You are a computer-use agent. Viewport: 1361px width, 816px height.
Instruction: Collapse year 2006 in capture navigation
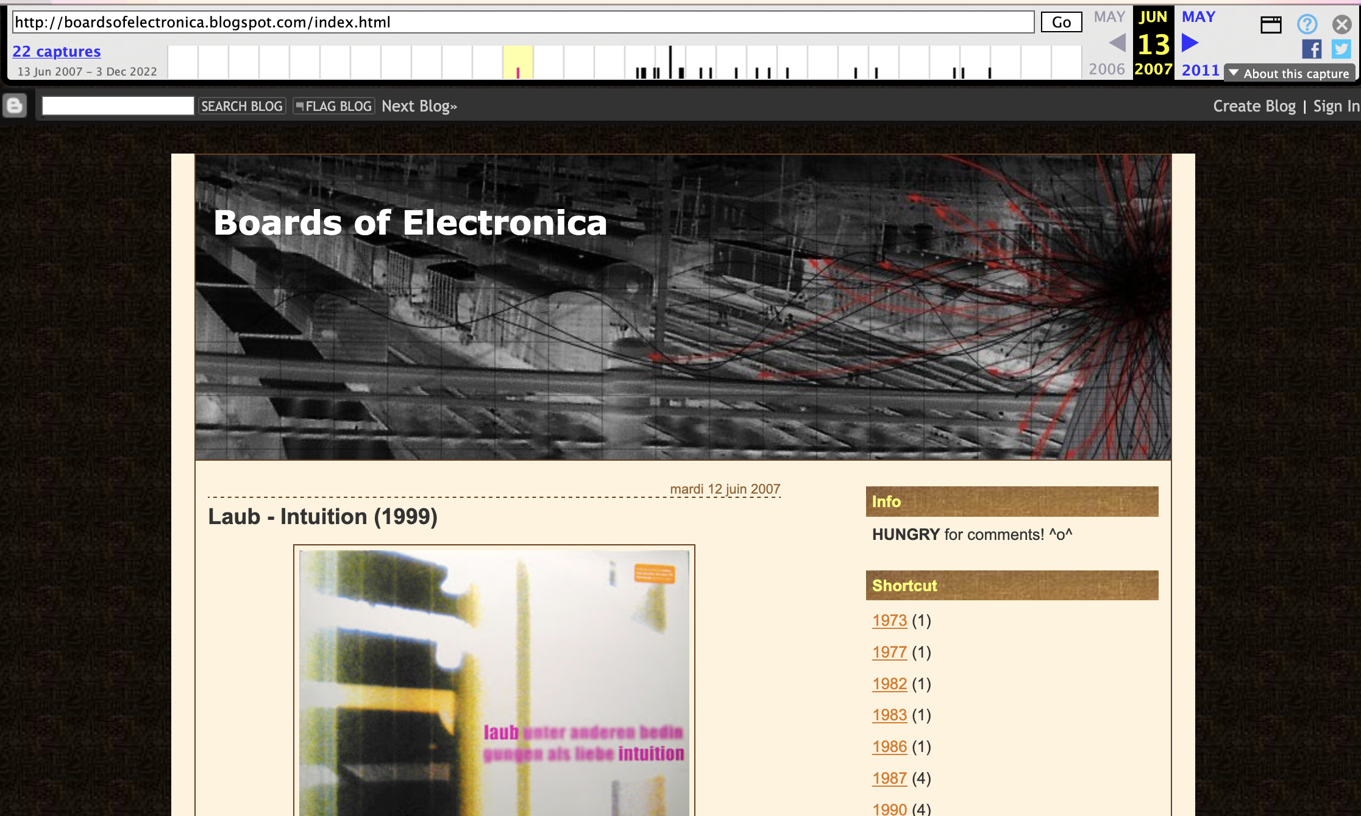(1107, 69)
